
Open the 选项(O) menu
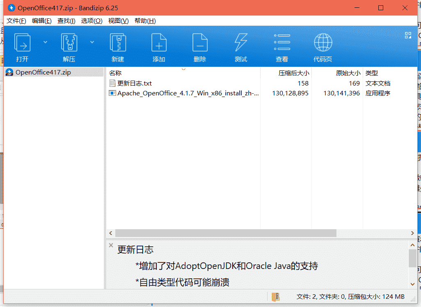click(x=92, y=21)
